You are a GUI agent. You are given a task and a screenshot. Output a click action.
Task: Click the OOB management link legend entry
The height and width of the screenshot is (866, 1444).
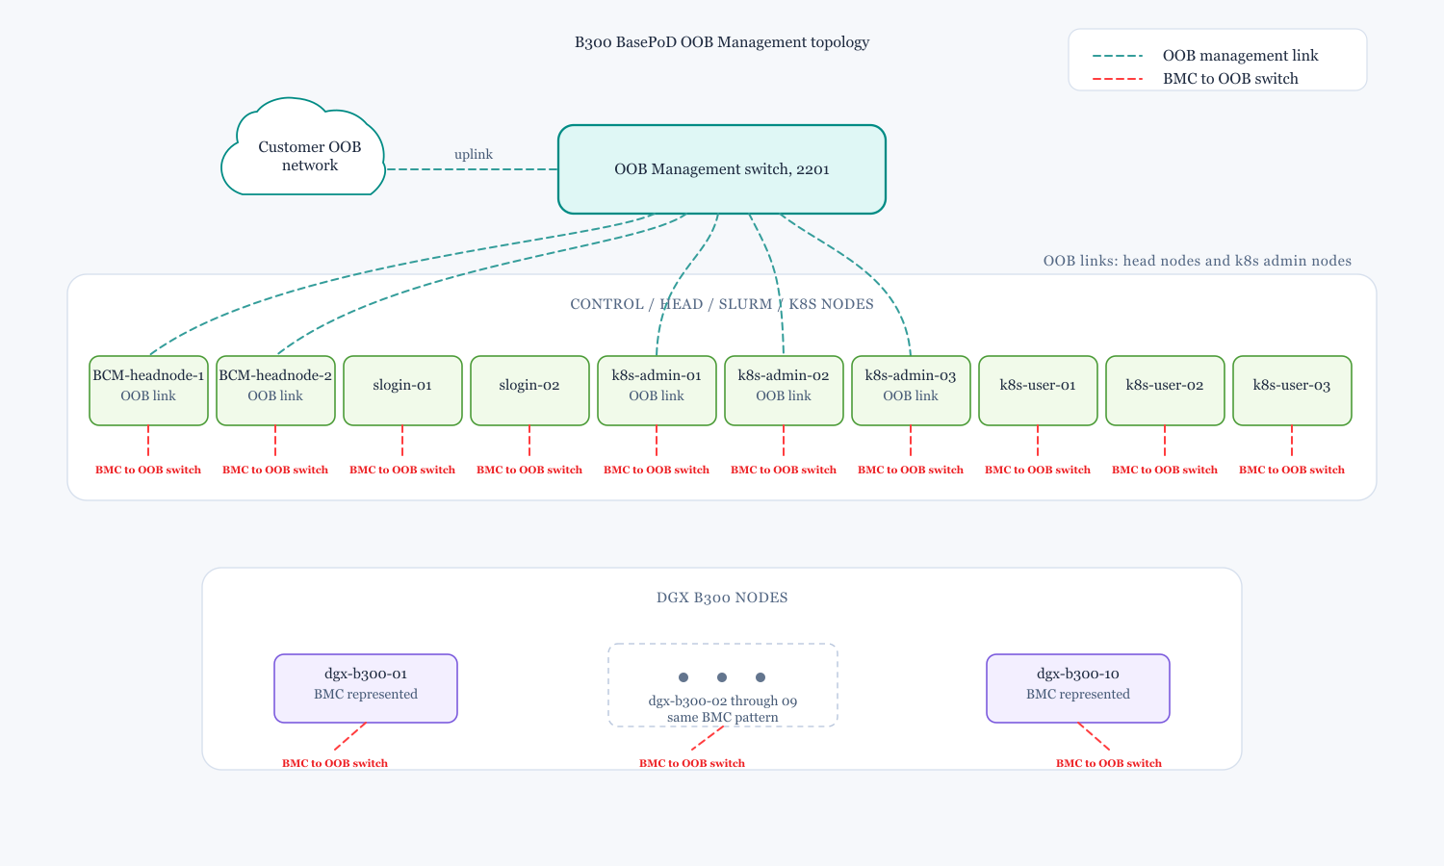point(1240,56)
